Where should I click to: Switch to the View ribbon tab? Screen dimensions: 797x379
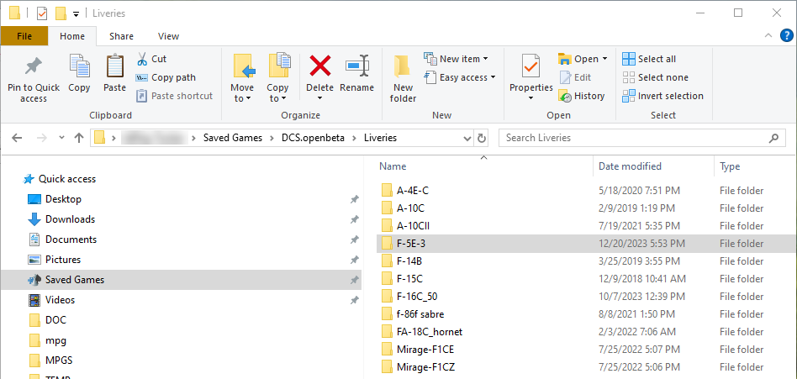(168, 36)
